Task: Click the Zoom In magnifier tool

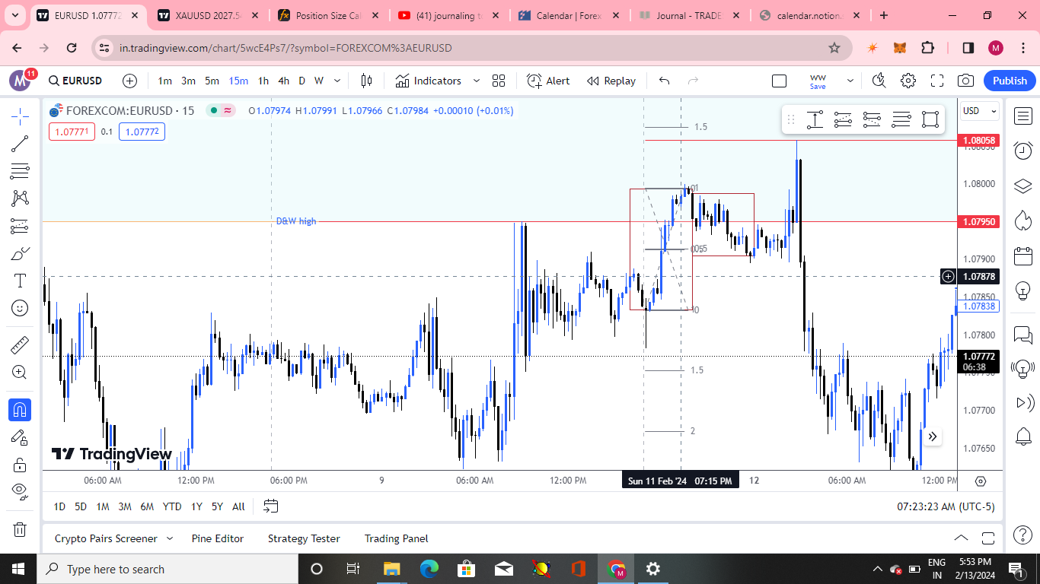Action: coord(20,373)
